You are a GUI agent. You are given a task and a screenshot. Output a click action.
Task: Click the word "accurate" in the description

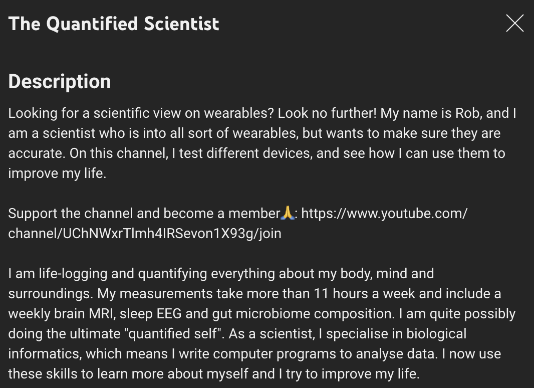35,153
